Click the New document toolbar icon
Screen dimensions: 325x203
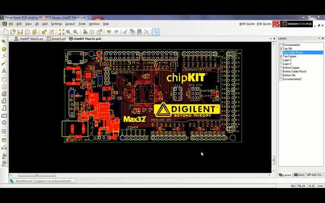(x=6, y=32)
